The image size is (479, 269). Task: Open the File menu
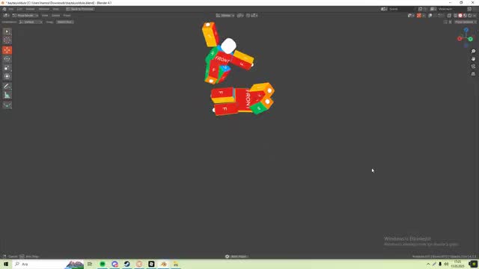11,9
